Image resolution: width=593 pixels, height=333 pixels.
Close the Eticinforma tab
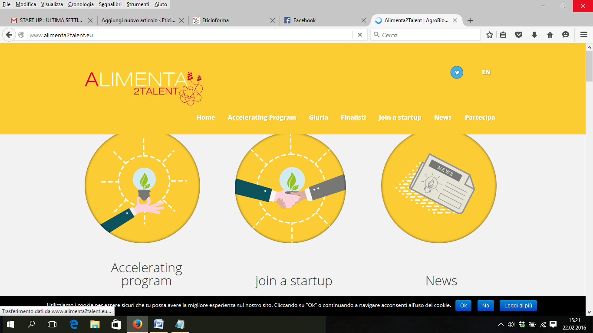[x=273, y=20]
